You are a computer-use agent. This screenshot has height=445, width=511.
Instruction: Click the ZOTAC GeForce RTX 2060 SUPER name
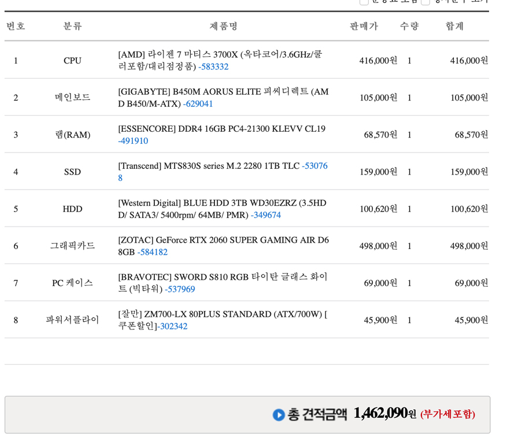223,246
